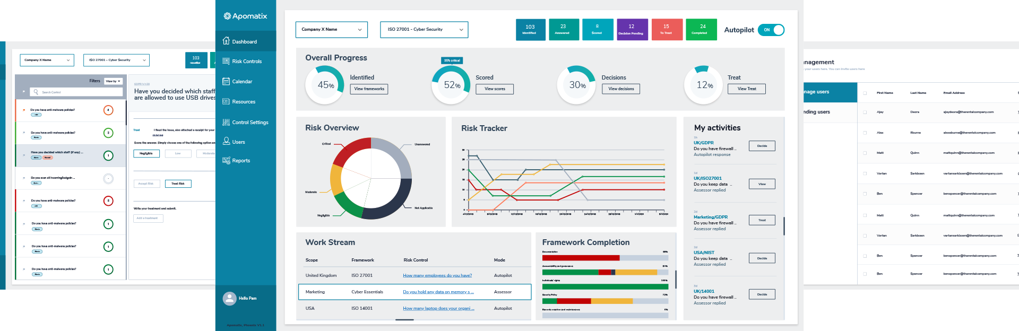Viewport: 1019px width, 331px height.
Task: Click the Search Control input field
Action: pos(80,92)
